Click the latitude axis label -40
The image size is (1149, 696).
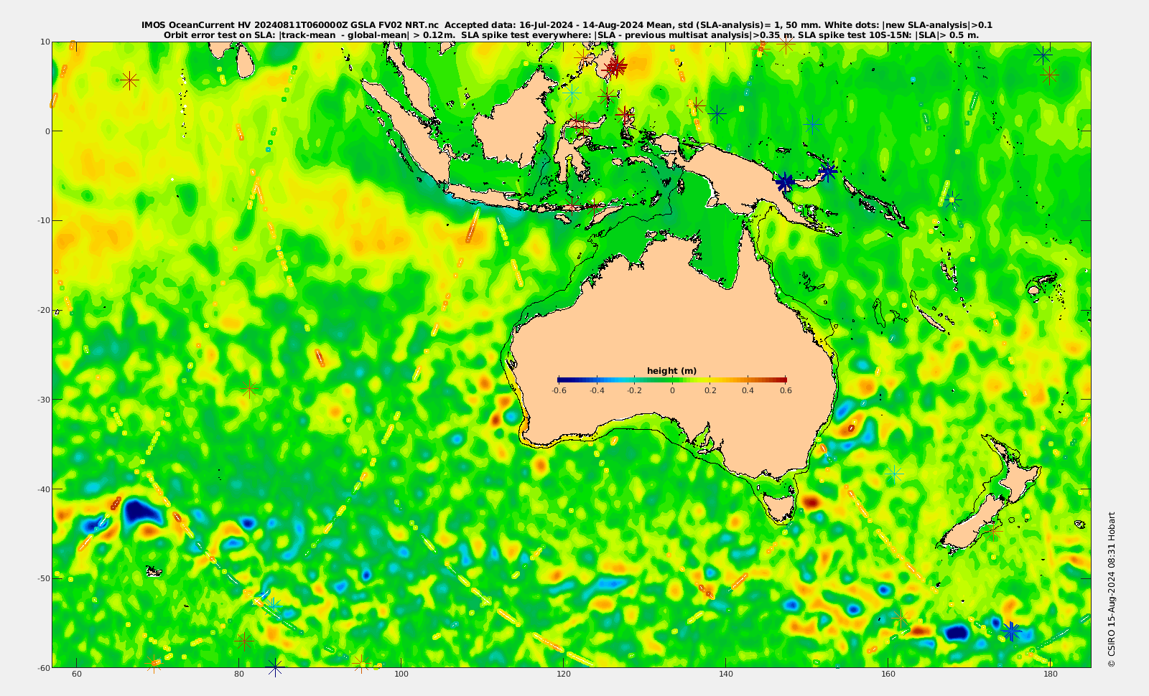(44, 489)
